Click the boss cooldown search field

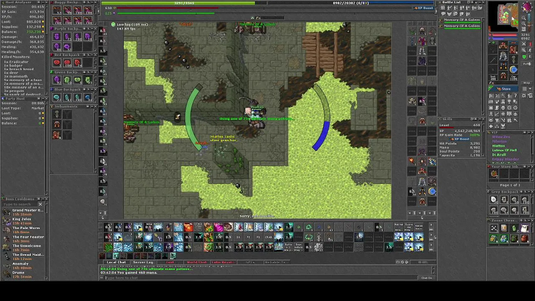pos(20,204)
